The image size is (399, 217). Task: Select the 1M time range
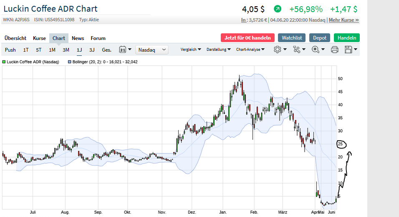pos(52,50)
